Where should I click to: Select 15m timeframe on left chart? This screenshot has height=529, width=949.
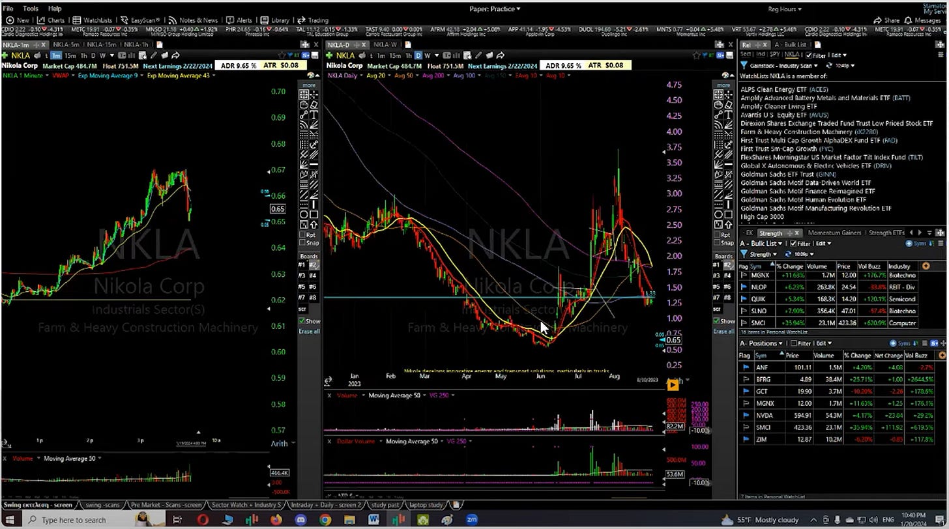[x=70, y=55]
